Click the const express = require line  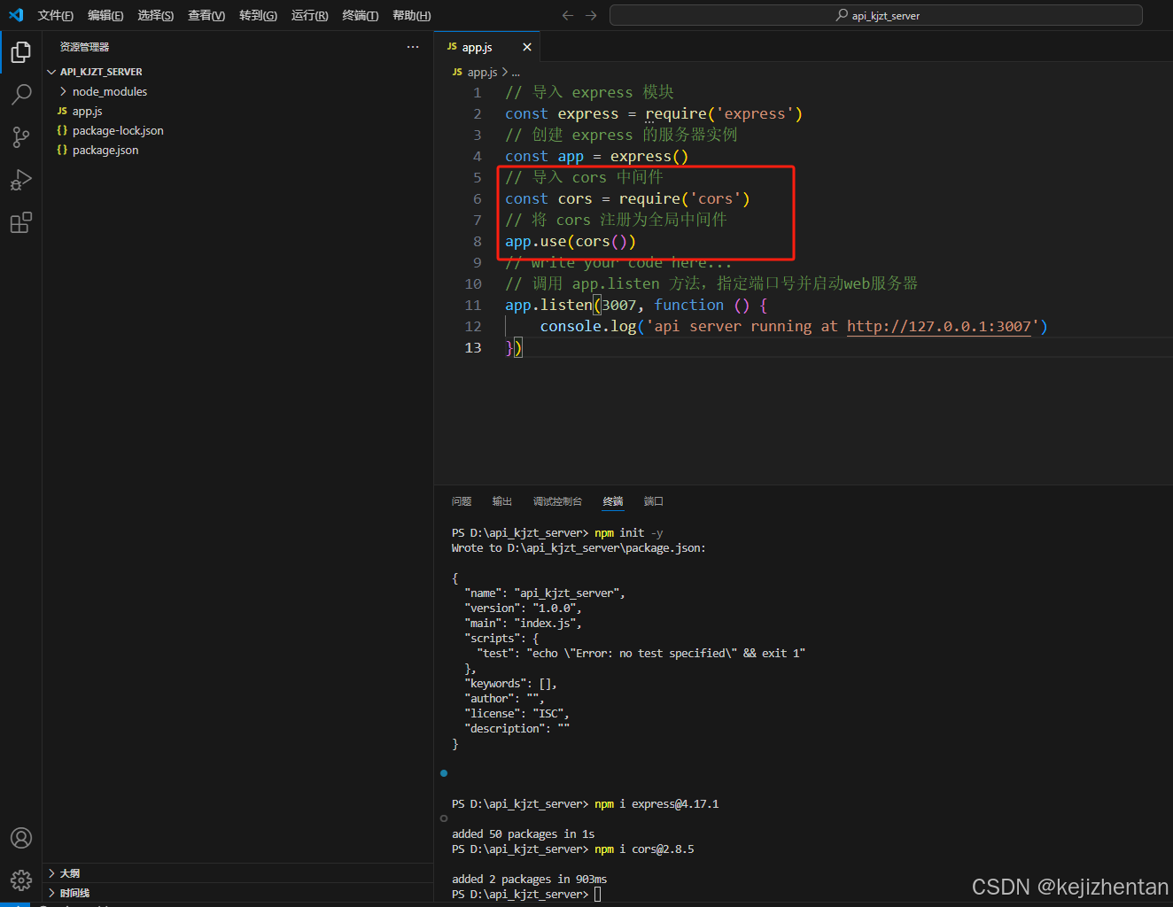pyautogui.click(x=654, y=113)
